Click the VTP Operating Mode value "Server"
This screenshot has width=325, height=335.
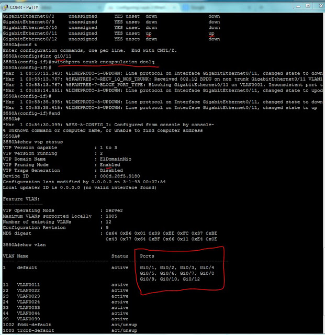tap(114, 210)
